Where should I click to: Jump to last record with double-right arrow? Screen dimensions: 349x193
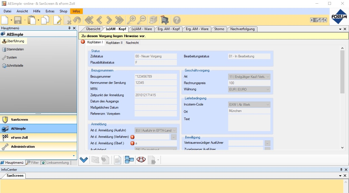[119, 20]
